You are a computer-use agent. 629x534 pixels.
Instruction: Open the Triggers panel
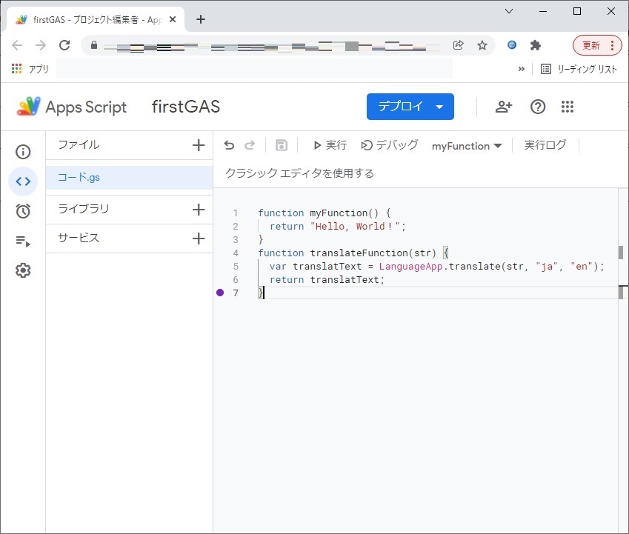(23, 210)
